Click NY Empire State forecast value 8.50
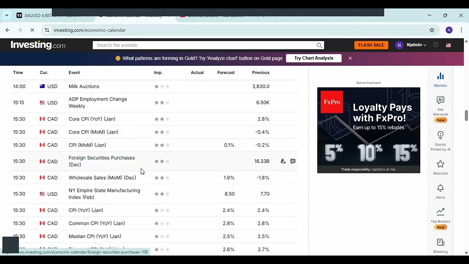This screenshot has width=469, height=264. [x=229, y=194]
